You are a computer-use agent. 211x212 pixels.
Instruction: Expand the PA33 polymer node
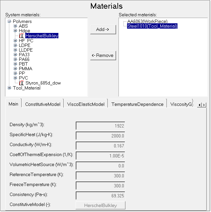click(x=15, y=55)
